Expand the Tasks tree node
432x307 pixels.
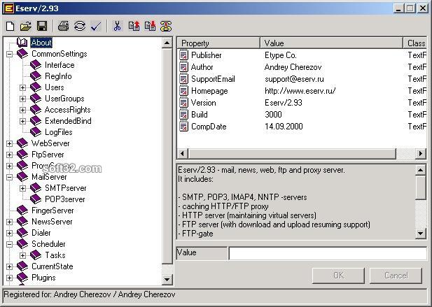click(x=22, y=255)
